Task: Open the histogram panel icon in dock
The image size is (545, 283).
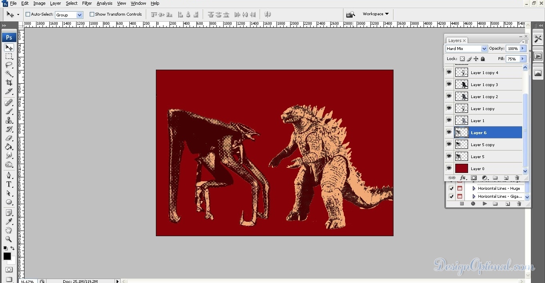Action: [538, 74]
